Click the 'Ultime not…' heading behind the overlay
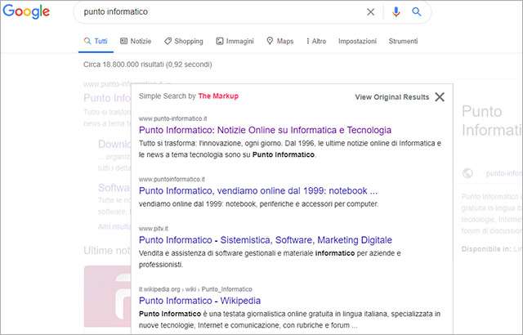The height and width of the screenshot is (335, 523). (107, 250)
